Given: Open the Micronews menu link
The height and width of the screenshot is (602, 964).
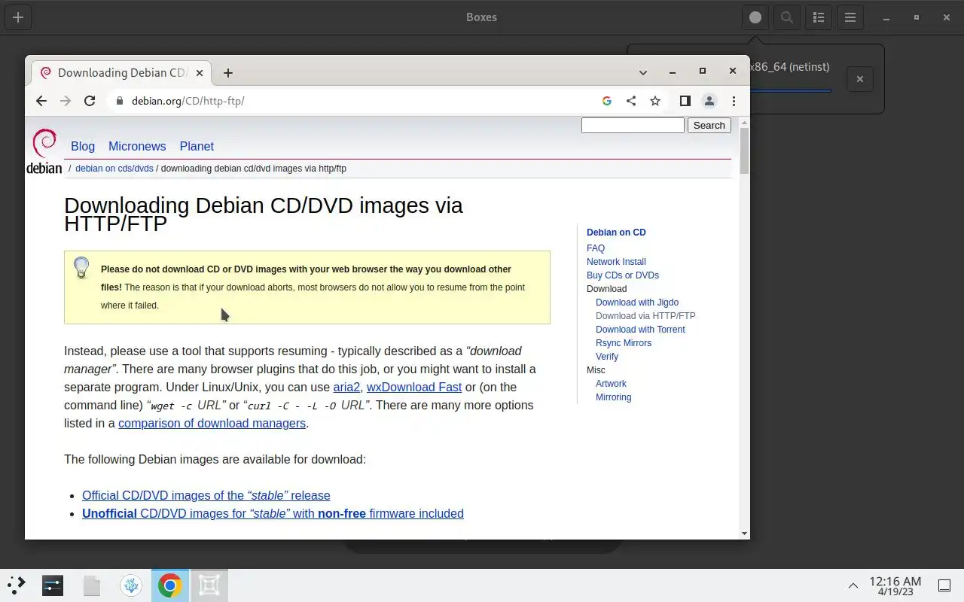Looking at the screenshot, I should click(x=137, y=146).
